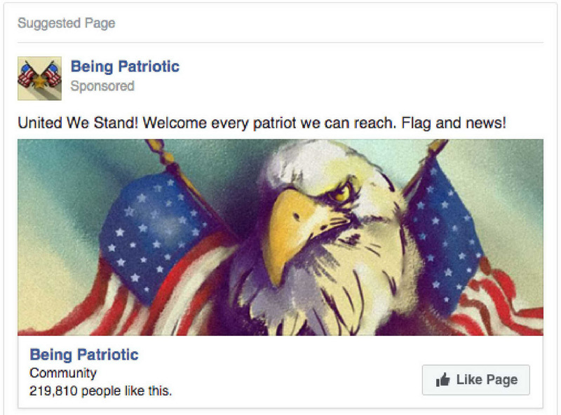Click the Being Patriotic profile avatar

39,79
